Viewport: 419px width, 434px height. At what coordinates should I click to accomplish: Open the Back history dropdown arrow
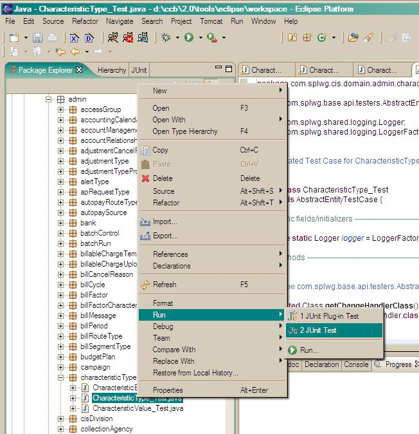[87, 52]
